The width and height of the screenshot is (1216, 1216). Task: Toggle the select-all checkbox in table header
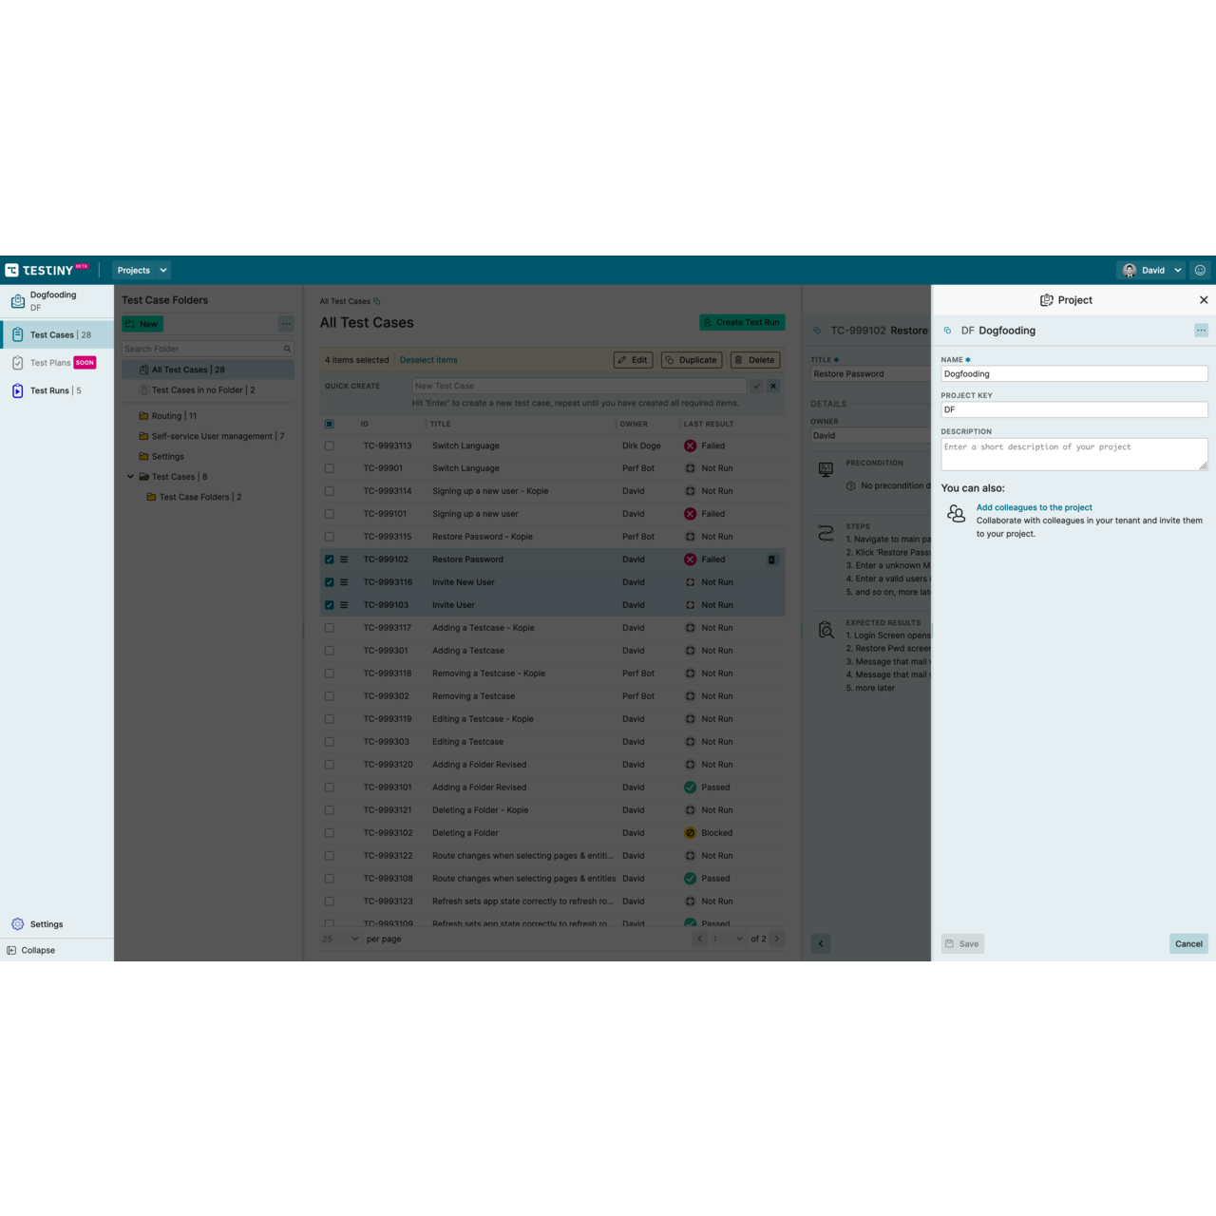click(330, 424)
